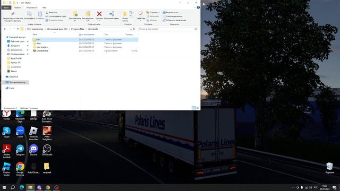The height and width of the screenshot is (191, 340).
Task: Open Network (Сеть) in sidebar
Action: click(x=10, y=88)
